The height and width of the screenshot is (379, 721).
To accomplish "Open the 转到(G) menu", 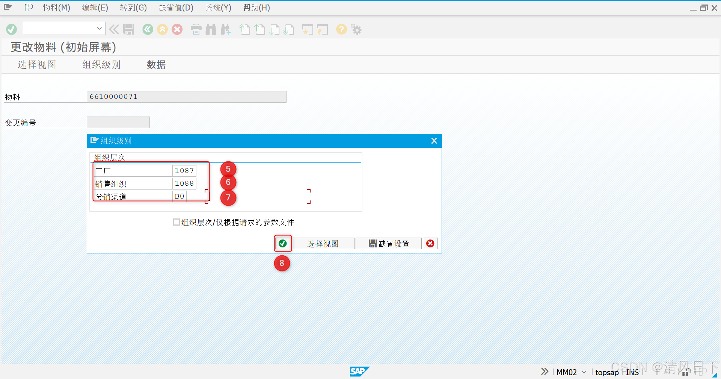I will tap(133, 8).
